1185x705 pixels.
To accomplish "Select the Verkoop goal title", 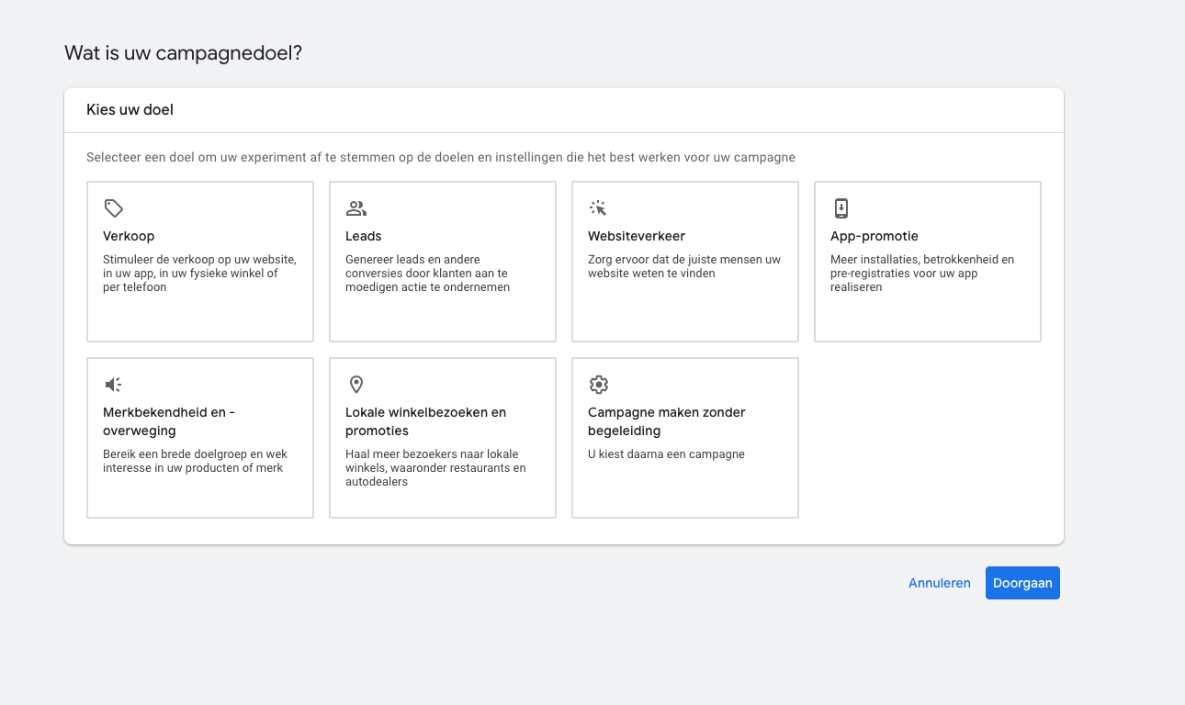I will pyautogui.click(x=129, y=236).
